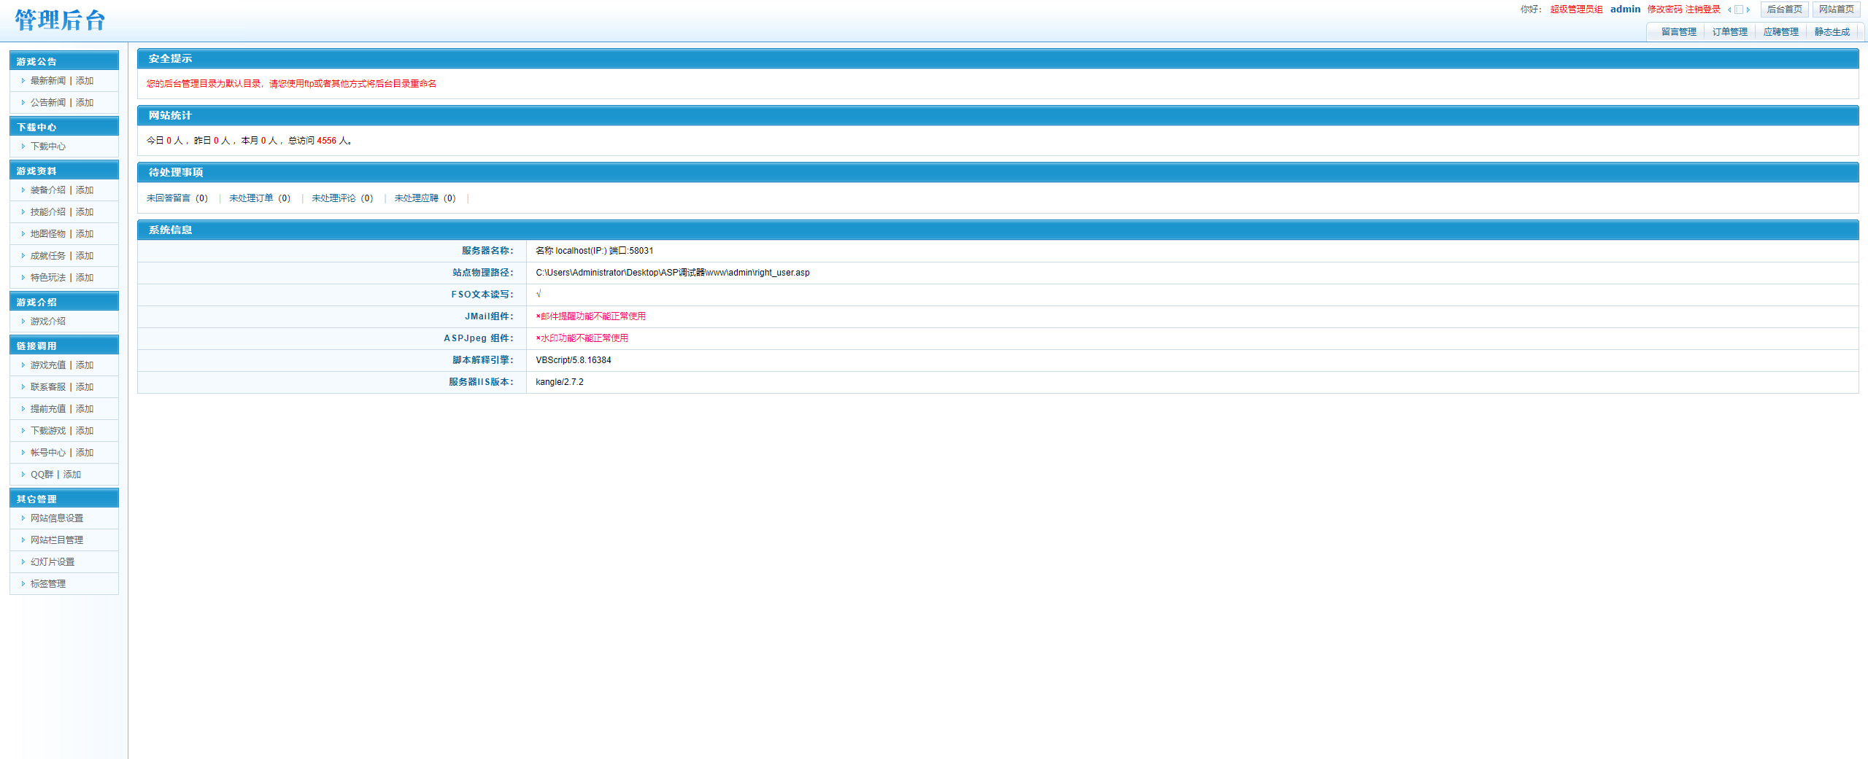This screenshot has width=1868, height=759.
Task: Click 修改密码 link
Action: [x=1664, y=9]
